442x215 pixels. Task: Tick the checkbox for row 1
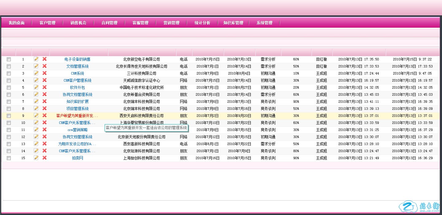pyautogui.click(x=9, y=59)
